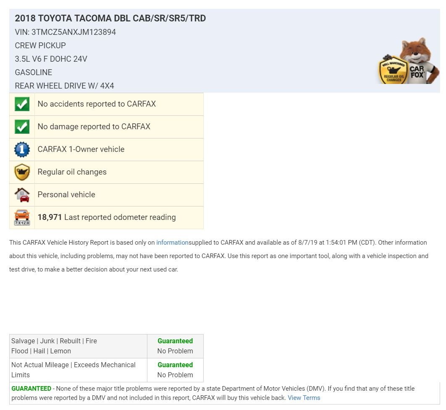Click the green GUARANTEED word in the footer note

click(31, 389)
